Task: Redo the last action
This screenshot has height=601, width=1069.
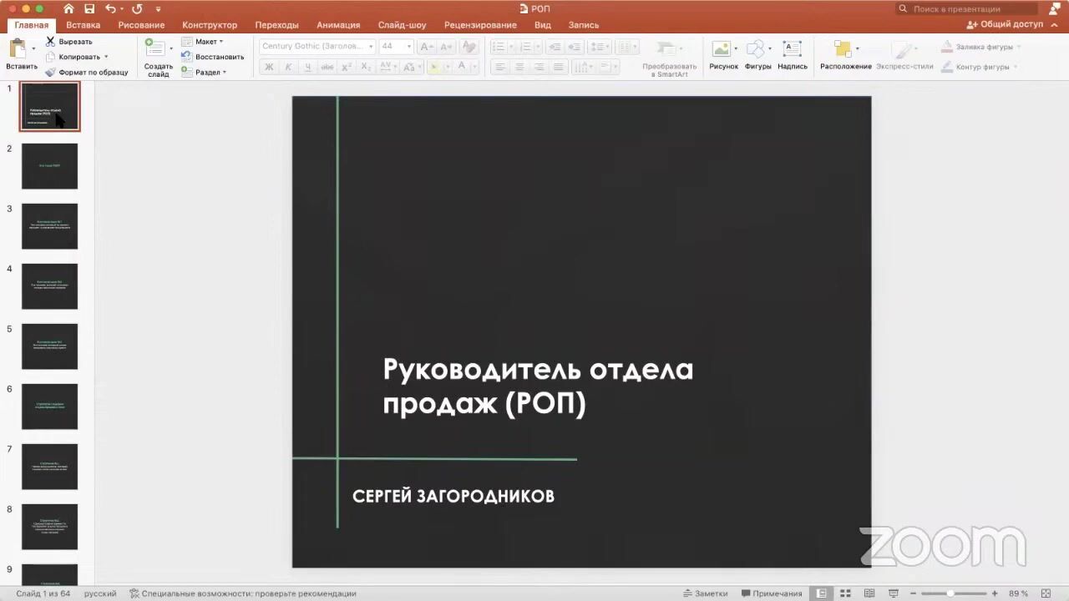Action: click(x=137, y=8)
